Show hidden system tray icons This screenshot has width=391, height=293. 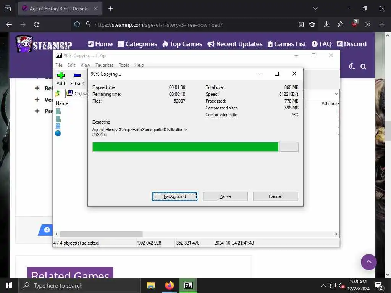point(323,285)
